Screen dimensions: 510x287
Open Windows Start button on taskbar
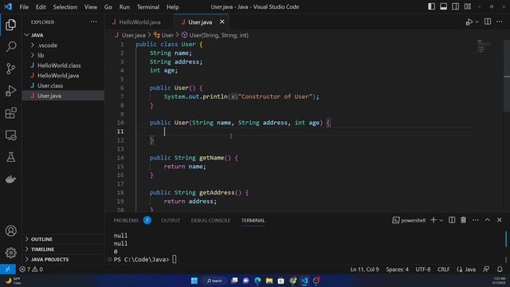(x=194, y=281)
